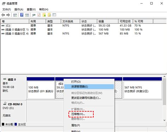This screenshot has width=167, height=132.
Task: Click the 70 % available cell
Action: (137, 26)
